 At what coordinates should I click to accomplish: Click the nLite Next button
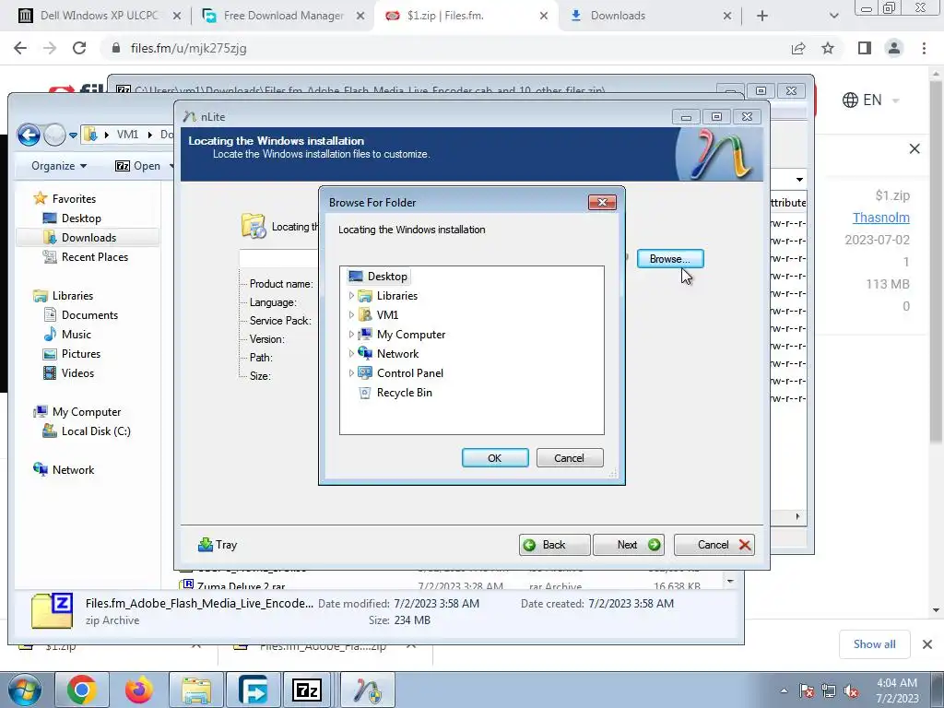[629, 545]
